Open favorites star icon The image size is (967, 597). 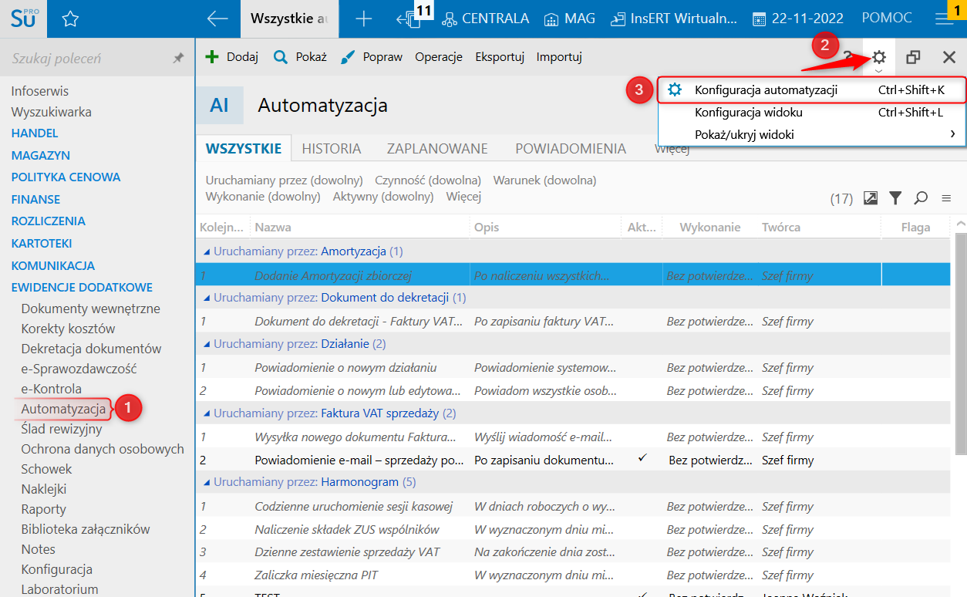70,19
